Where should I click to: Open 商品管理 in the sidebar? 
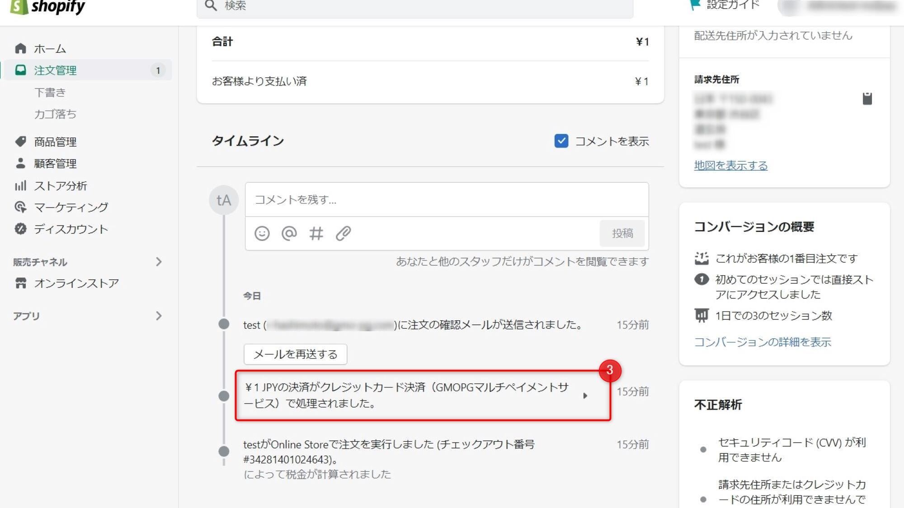pyautogui.click(x=54, y=141)
